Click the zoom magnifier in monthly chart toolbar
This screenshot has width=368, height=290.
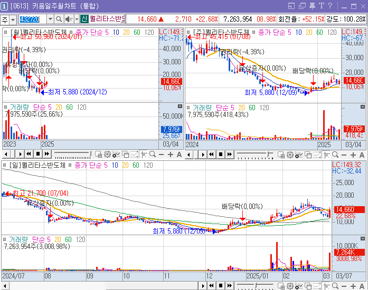point(153,154)
